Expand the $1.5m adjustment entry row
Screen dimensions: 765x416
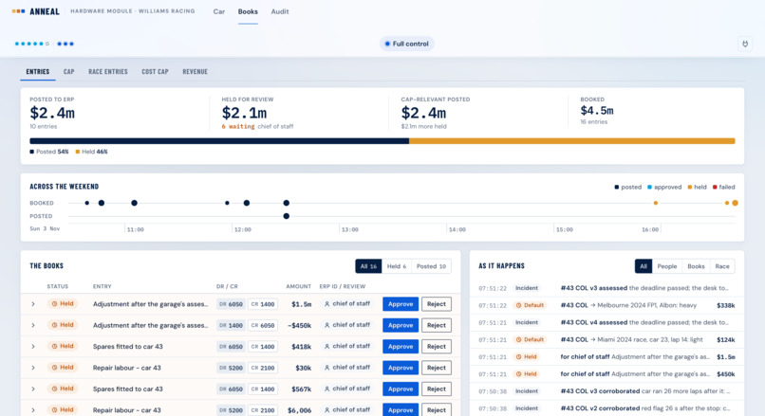[33, 304]
